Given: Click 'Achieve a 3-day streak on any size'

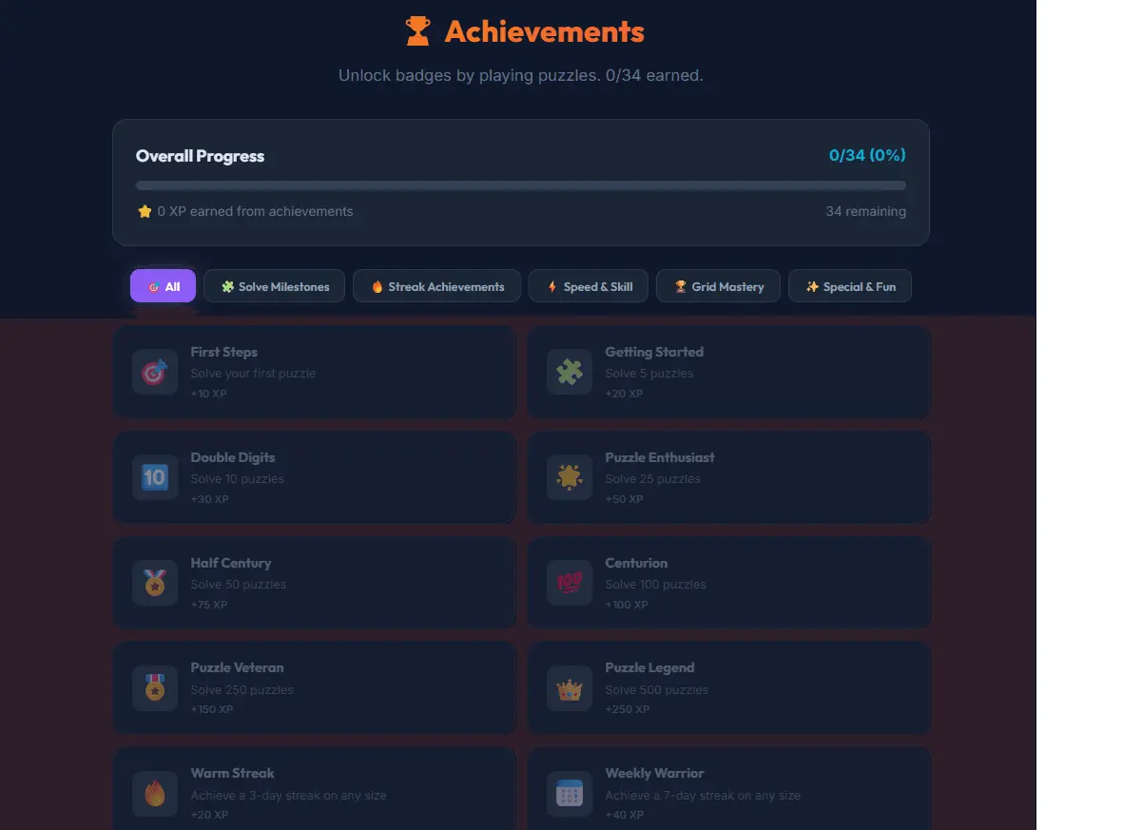Looking at the screenshot, I should click(288, 795).
